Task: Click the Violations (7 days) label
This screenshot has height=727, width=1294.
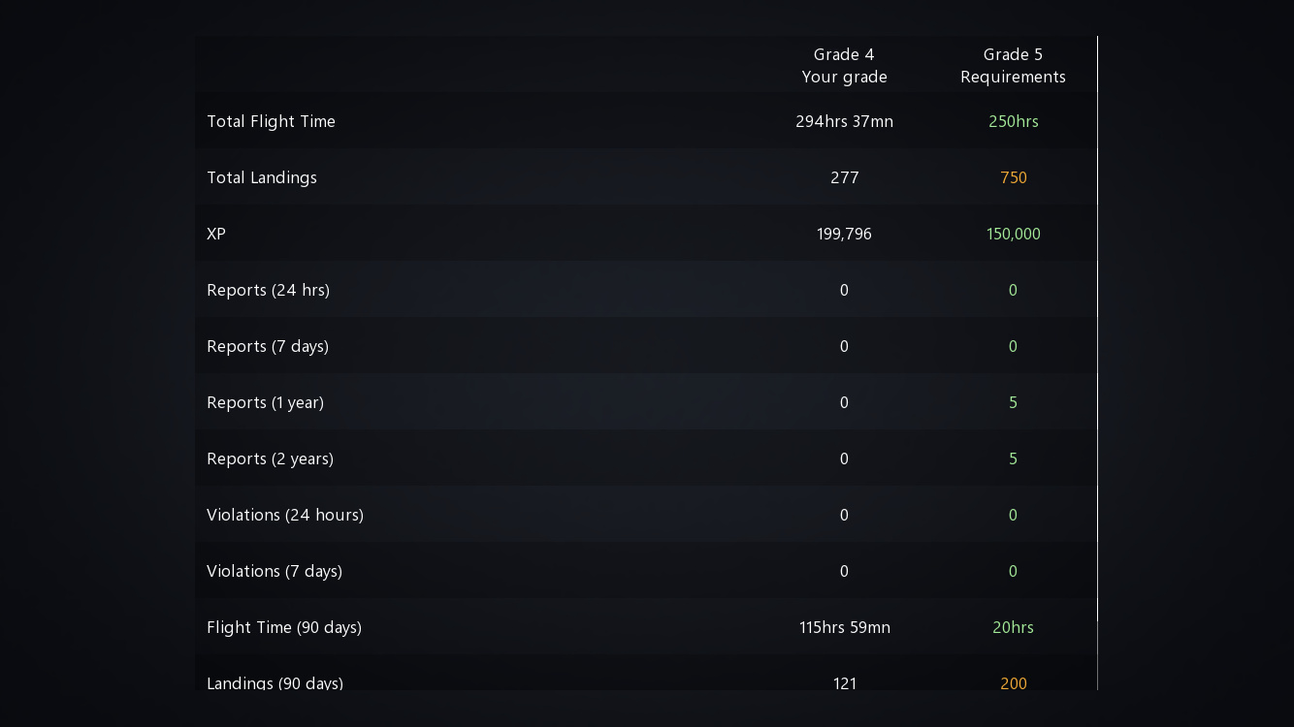Action: click(x=275, y=571)
